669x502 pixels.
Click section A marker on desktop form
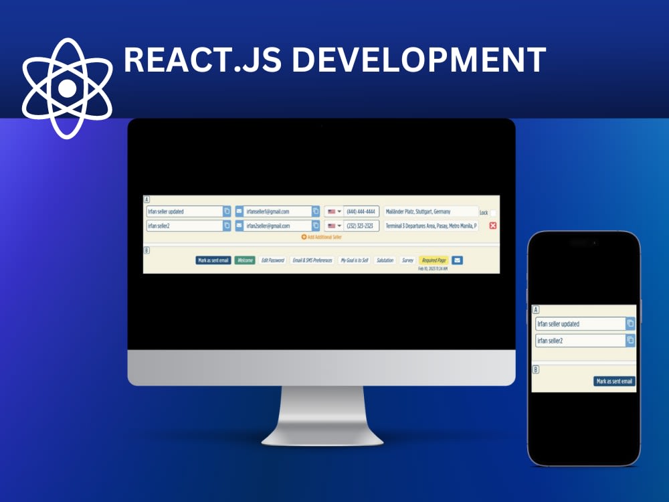click(x=147, y=199)
